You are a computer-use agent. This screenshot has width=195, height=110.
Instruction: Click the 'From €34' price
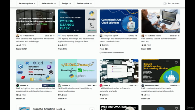point(21,98)
